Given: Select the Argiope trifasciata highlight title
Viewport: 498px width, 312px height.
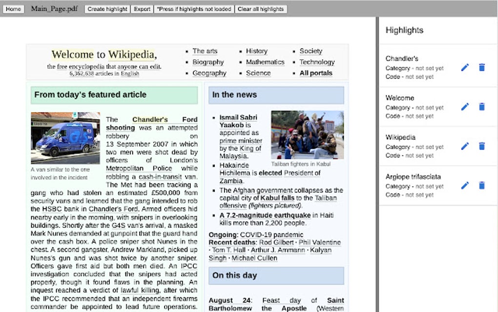Looking at the screenshot, I should [413, 177].
